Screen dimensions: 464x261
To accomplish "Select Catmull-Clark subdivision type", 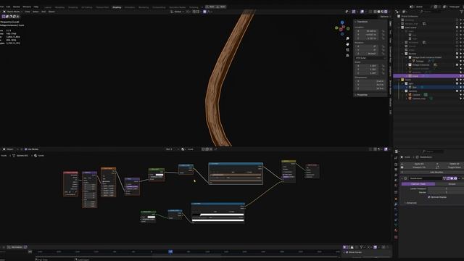I will point(418,184).
